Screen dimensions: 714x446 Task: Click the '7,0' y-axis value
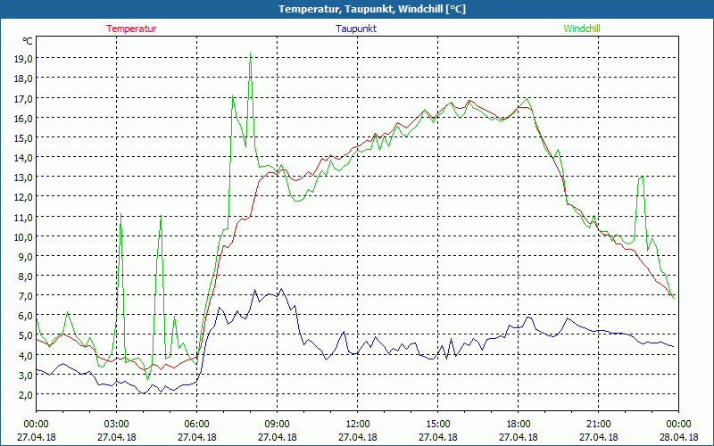pyautogui.click(x=26, y=296)
